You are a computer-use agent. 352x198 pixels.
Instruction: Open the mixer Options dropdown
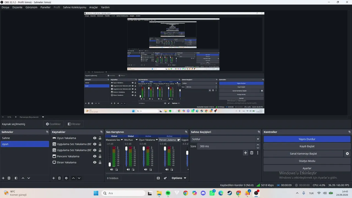coord(179,178)
